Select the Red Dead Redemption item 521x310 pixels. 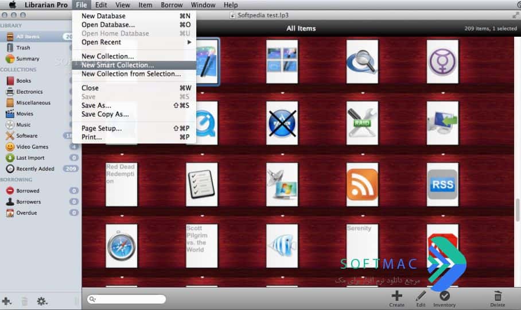(121, 184)
